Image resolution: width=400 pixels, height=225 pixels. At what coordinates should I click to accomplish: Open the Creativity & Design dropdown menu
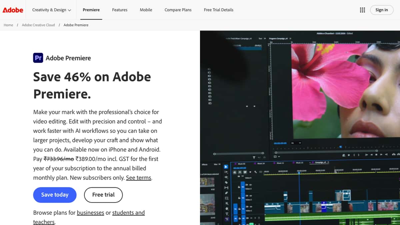pos(52,10)
